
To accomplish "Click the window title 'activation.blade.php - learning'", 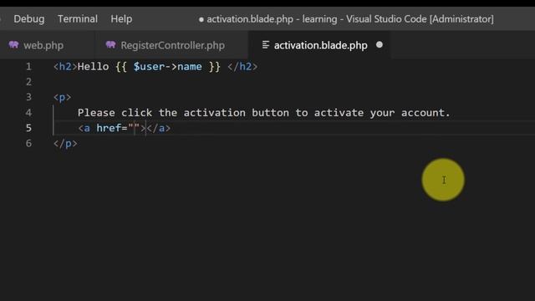I will pyautogui.click(x=272, y=19).
